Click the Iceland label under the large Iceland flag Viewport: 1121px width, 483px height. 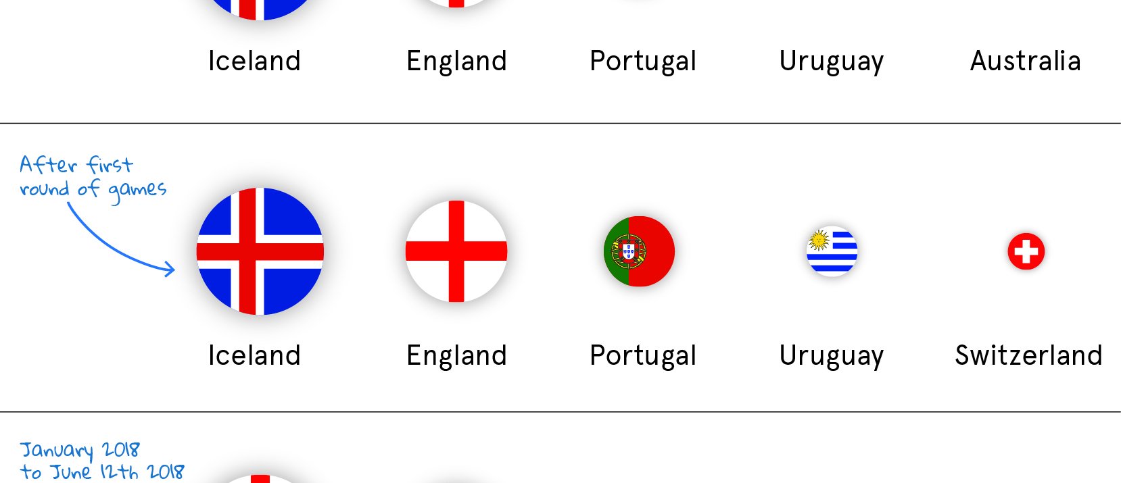point(254,355)
